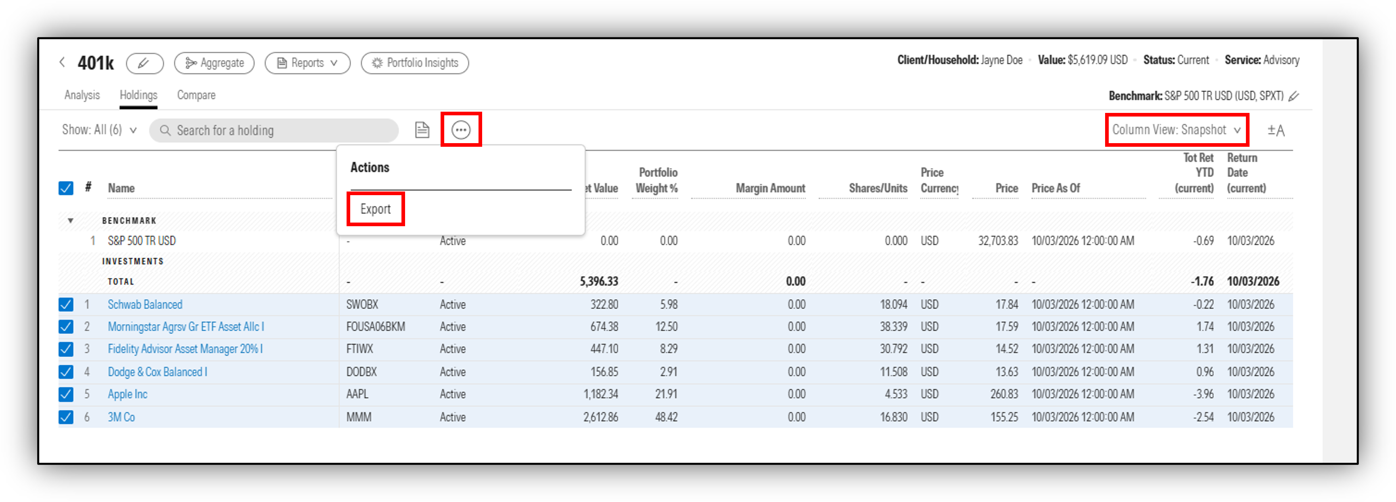Open the Reports dropdown

(307, 63)
